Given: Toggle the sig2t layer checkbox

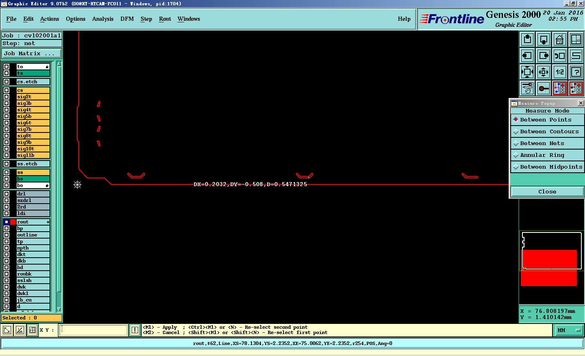Looking at the screenshot, I should point(6,97).
